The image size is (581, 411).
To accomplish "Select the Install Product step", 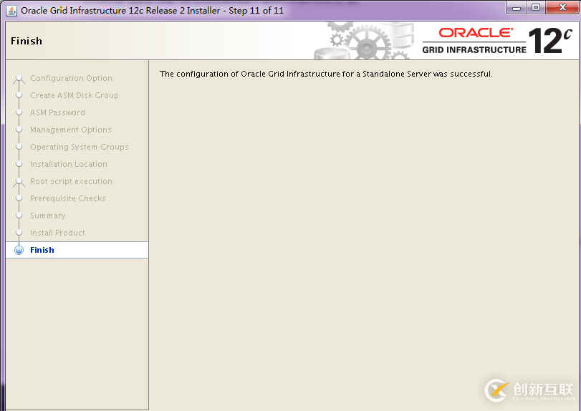I will (57, 233).
